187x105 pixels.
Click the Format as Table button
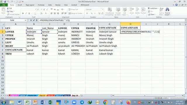point(118,12)
